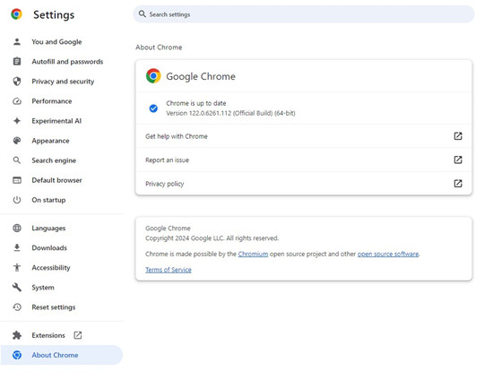This screenshot has width=493, height=380.
Task: Open the Get help with Chrome row
Action: [303, 136]
